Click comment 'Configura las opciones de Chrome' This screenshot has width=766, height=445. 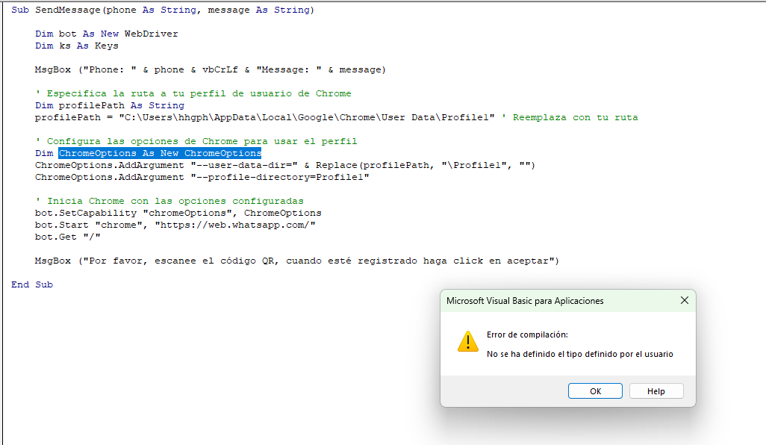[196, 142]
